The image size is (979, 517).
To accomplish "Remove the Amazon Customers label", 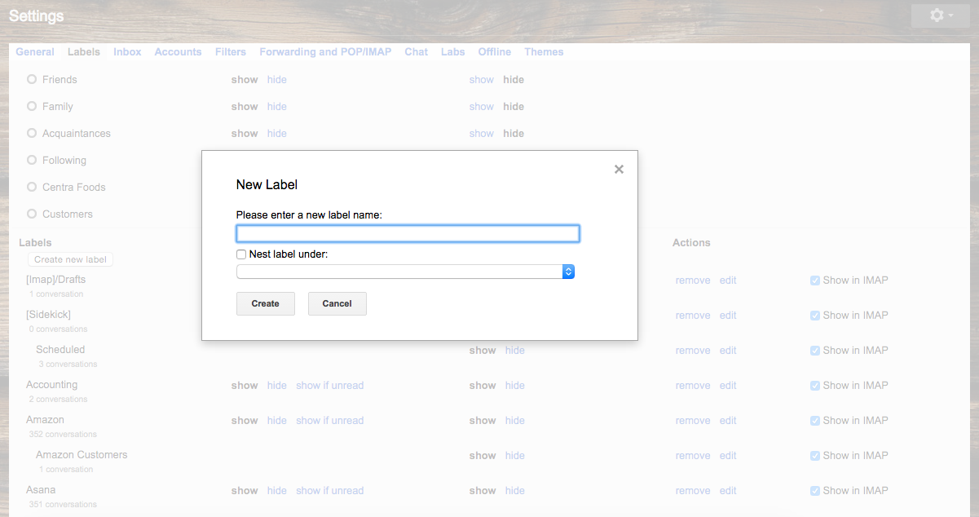I will point(693,455).
